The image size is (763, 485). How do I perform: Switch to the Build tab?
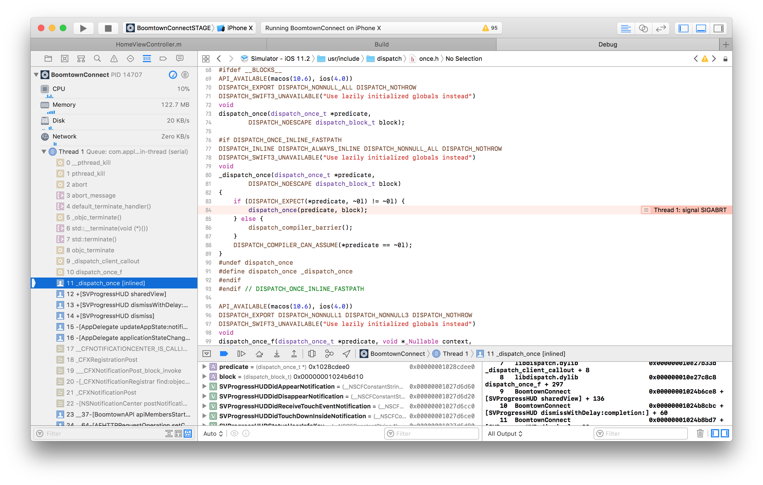(382, 44)
